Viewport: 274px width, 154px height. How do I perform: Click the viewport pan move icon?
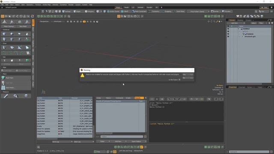point(208,21)
